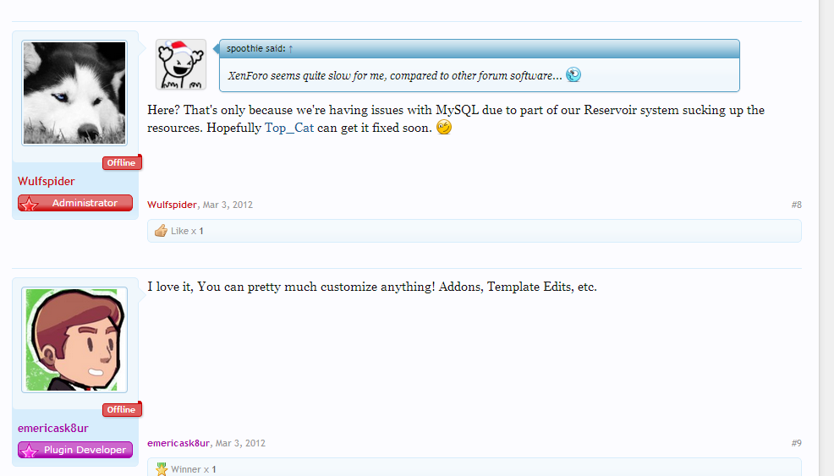Click Wulfspider author name below post
834x476 pixels.
tap(172, 205)
